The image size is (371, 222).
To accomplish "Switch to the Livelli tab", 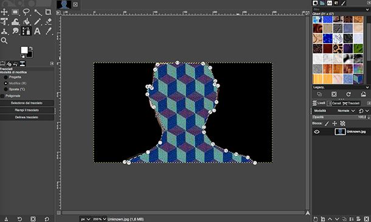I will (x=319, y=103).
